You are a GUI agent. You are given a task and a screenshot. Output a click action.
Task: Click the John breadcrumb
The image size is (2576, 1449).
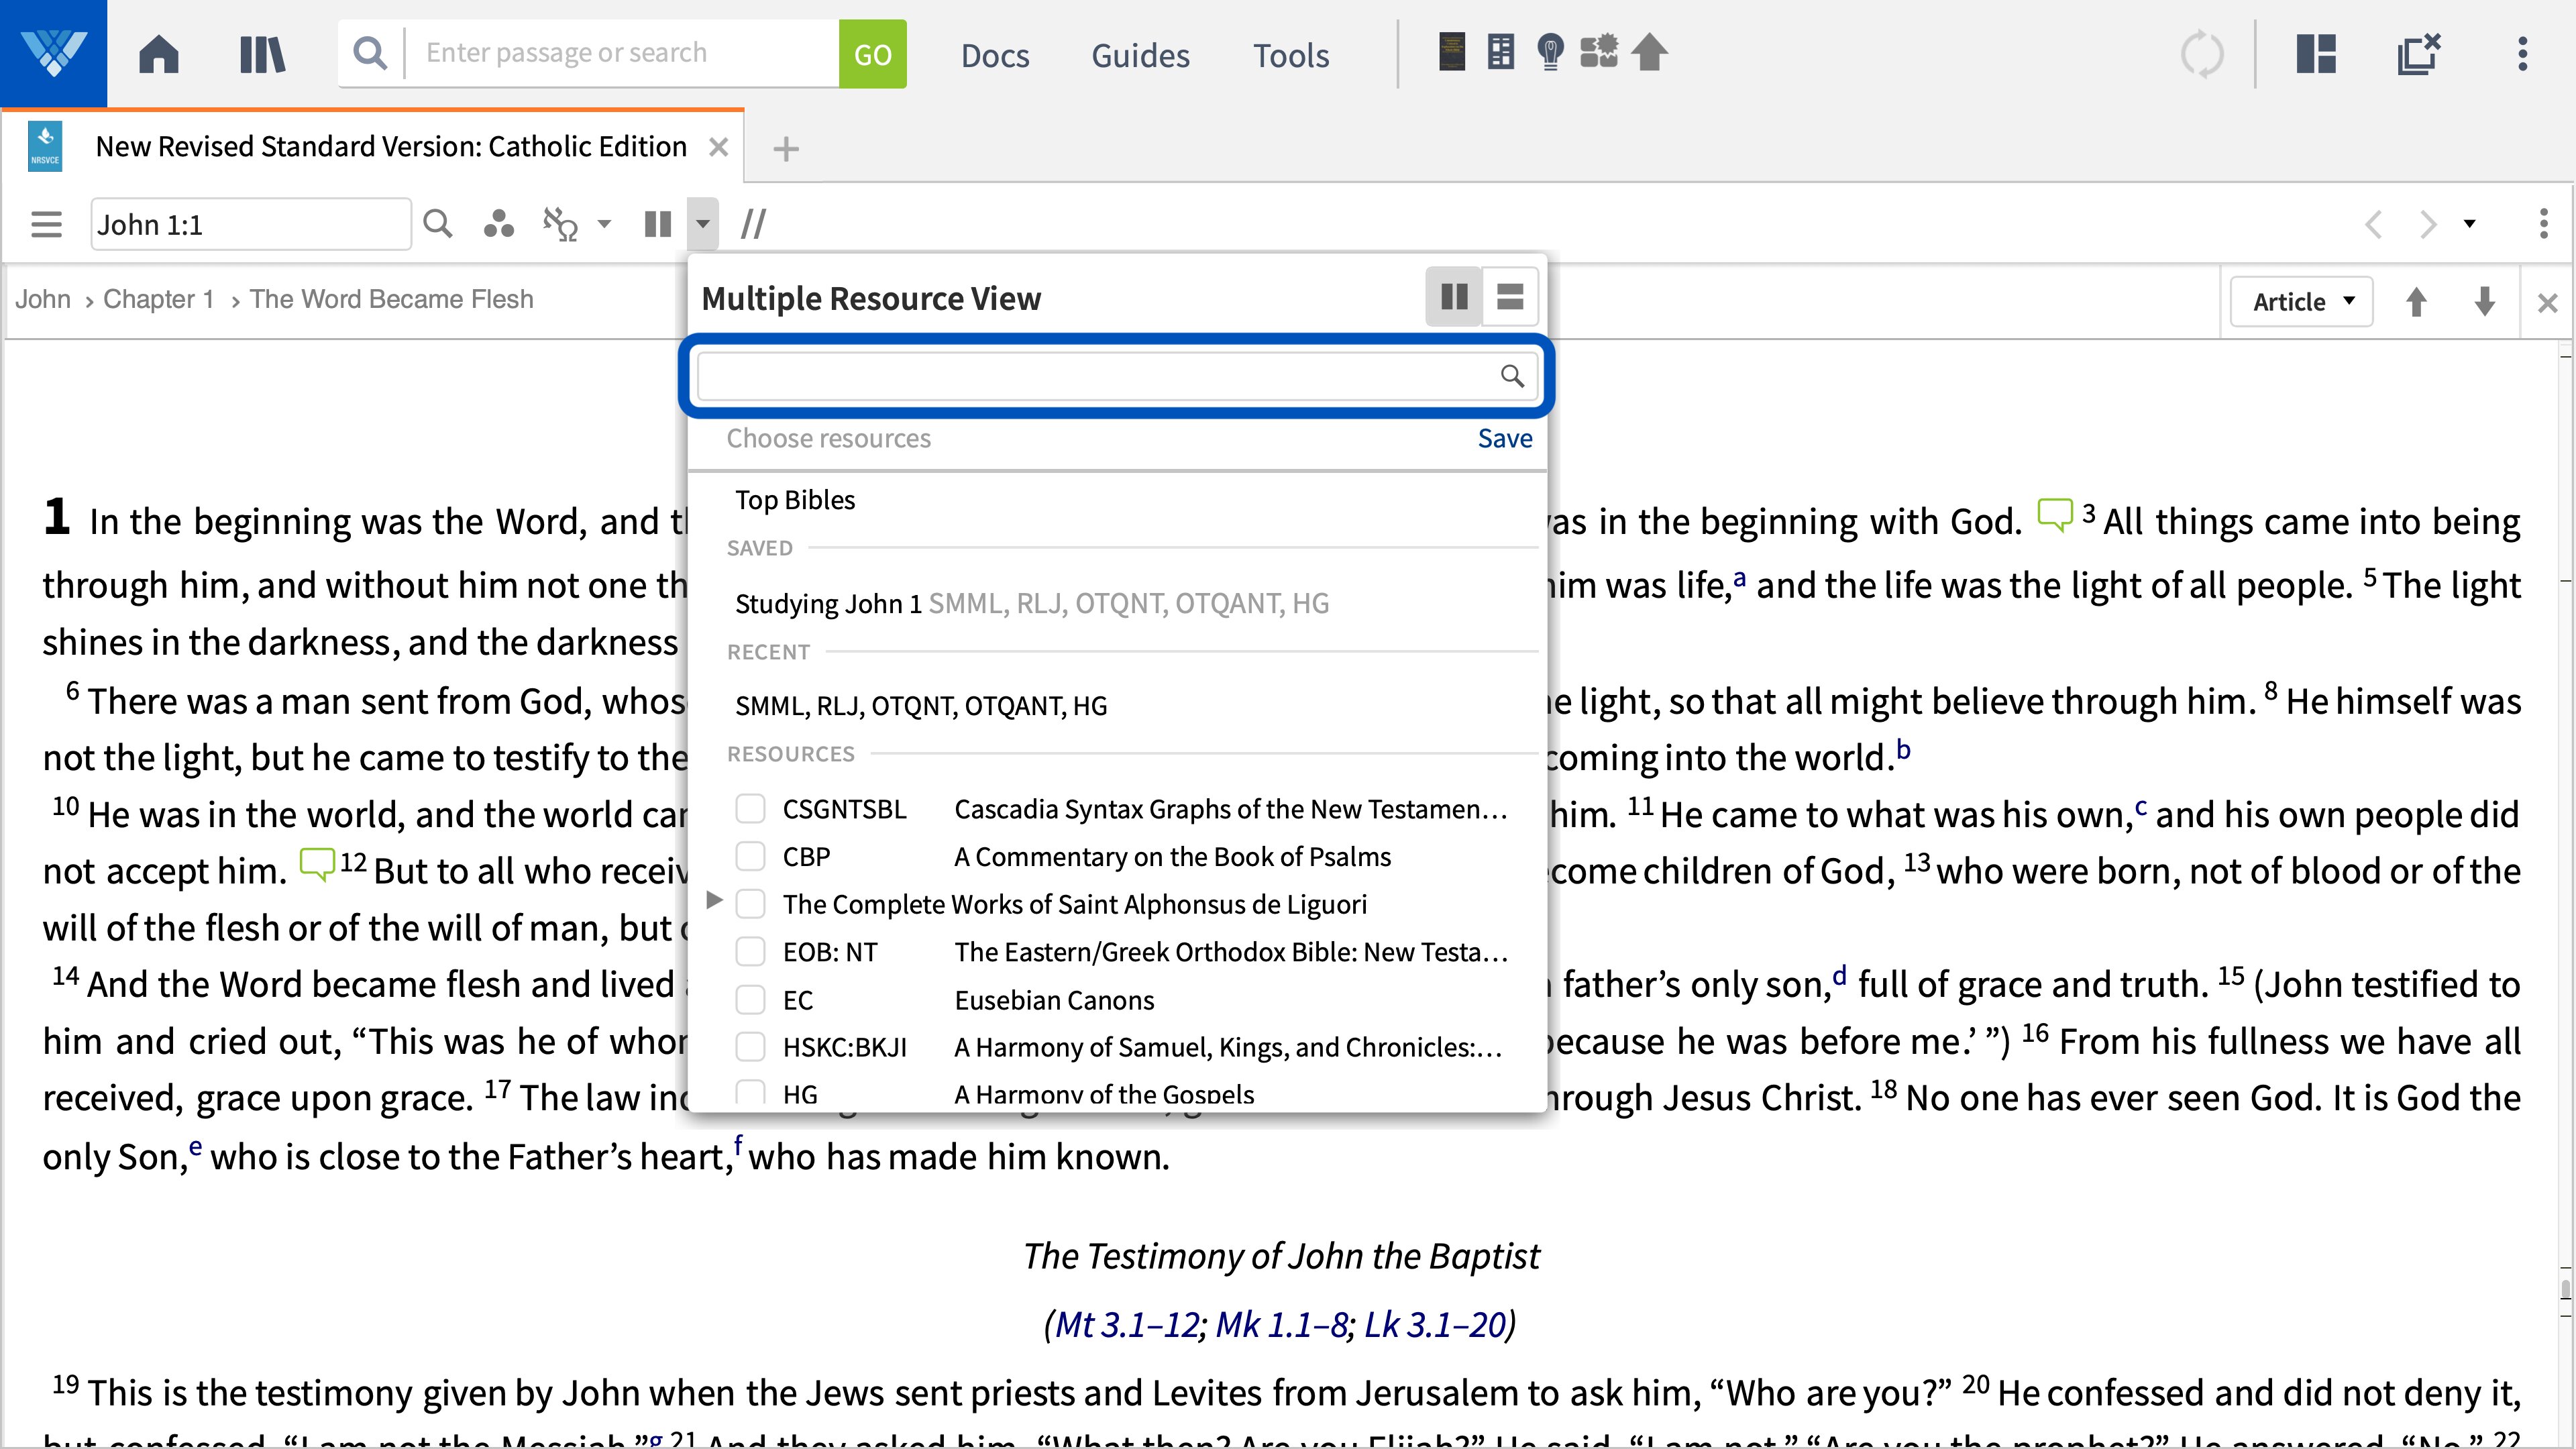tap(43, 299)
